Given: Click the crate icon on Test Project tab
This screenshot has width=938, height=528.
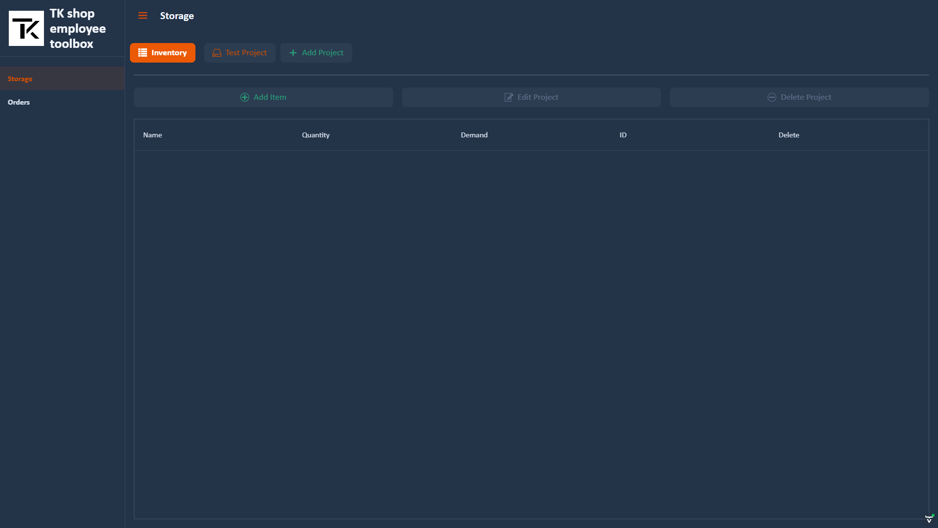Looking at the screenshot, I should coord(216,52).
